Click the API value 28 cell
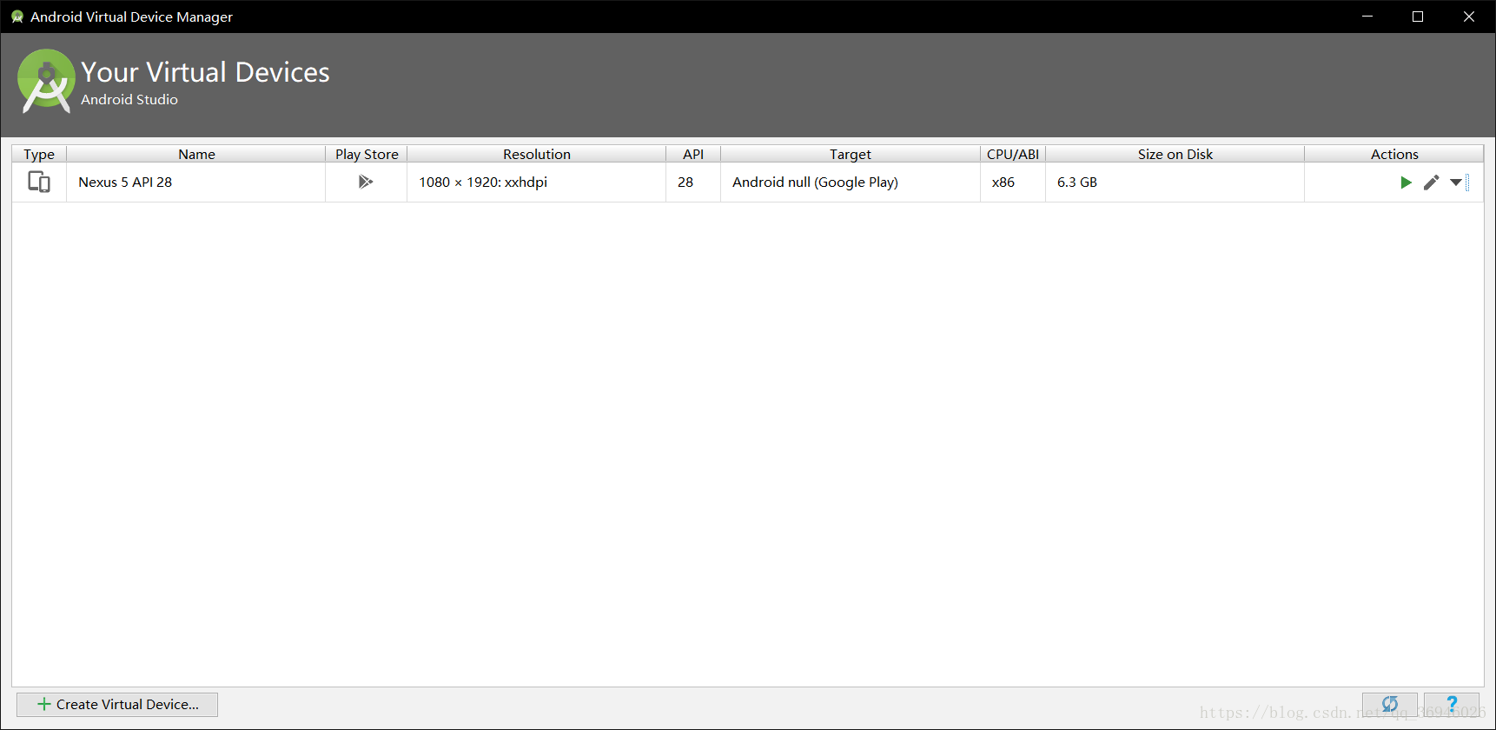This screenshot has height=730, width=1496. tap(693, 182)
